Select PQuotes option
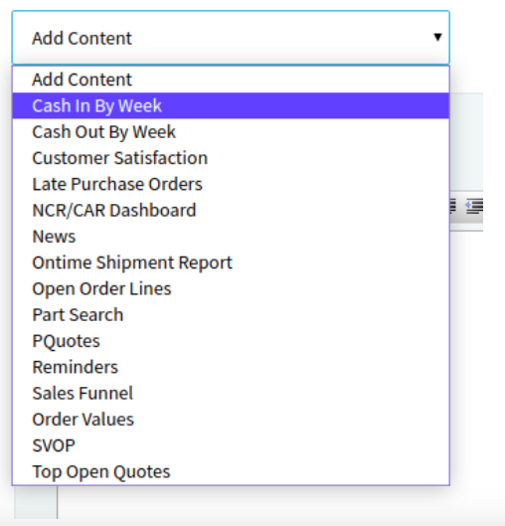 click(231, 341)
